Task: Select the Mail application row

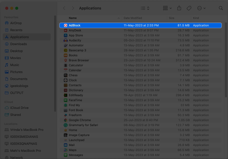Action: click(x=140, y=145)
